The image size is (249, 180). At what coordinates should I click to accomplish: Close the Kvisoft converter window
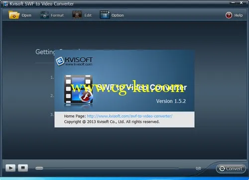(x=242, y=2)
